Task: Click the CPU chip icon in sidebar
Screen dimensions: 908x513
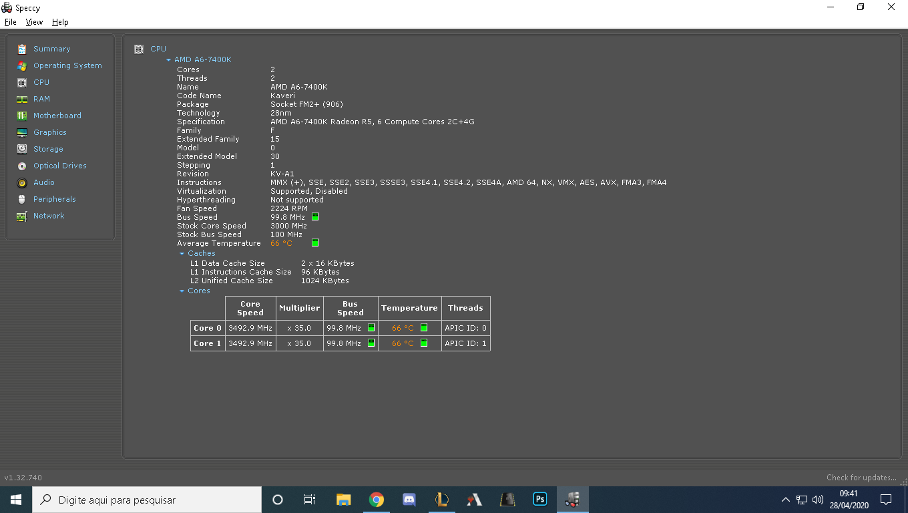Action: tap(22, 82)
